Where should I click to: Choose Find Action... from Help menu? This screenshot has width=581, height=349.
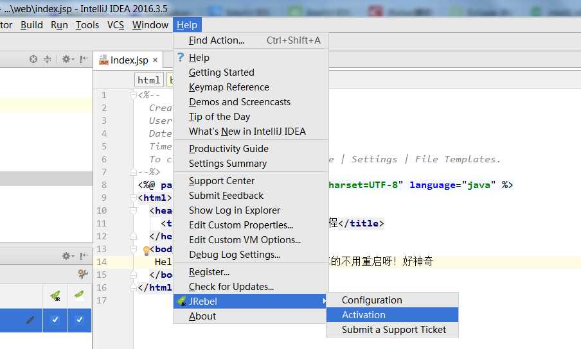(251, 40)
